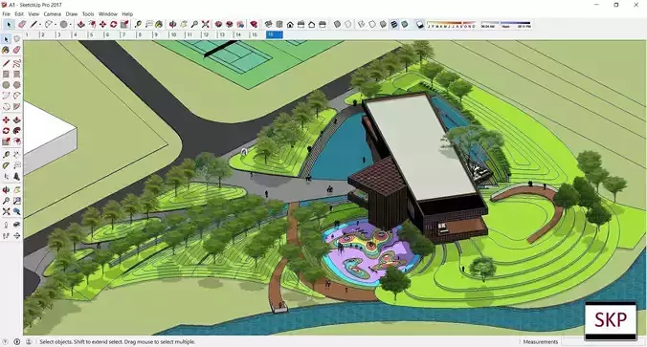Switch to scene tab 12
Viewport: 647px width, 347px height.
tap(209, 35)
